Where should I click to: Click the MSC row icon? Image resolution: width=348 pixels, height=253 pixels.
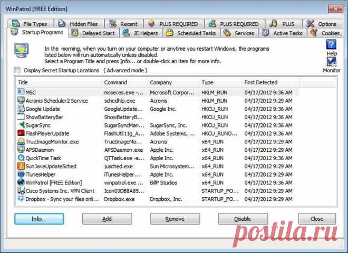pos(21,92)
